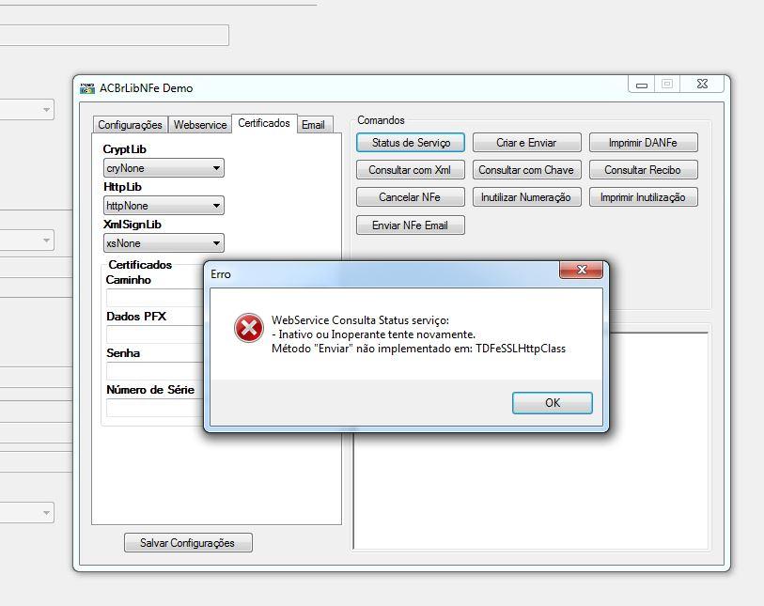764x606 pixels.
Task: Click the Comandos group label
Action: point(381,120)
